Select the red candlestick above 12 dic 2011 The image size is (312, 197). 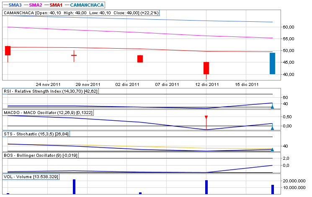click(x=206, y=68)
